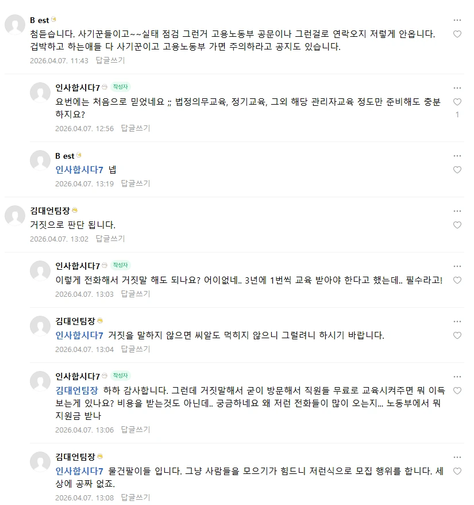Heart the 13:06 reply about 지원금

point(457,391)
